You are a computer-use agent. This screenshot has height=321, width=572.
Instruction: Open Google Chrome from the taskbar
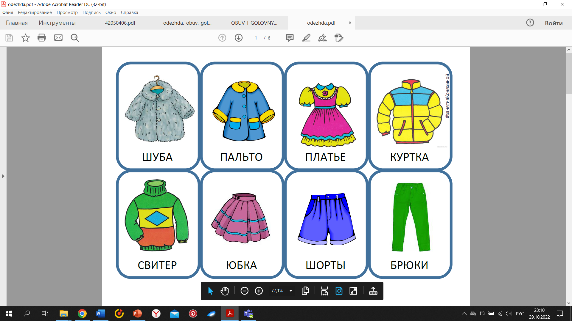[x=82, y=314]
